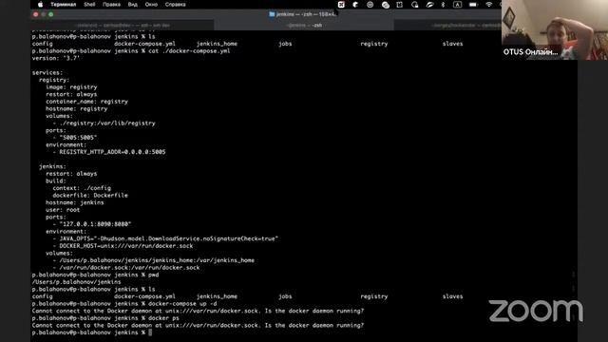Click 'user: root' line

click(63, 210)
